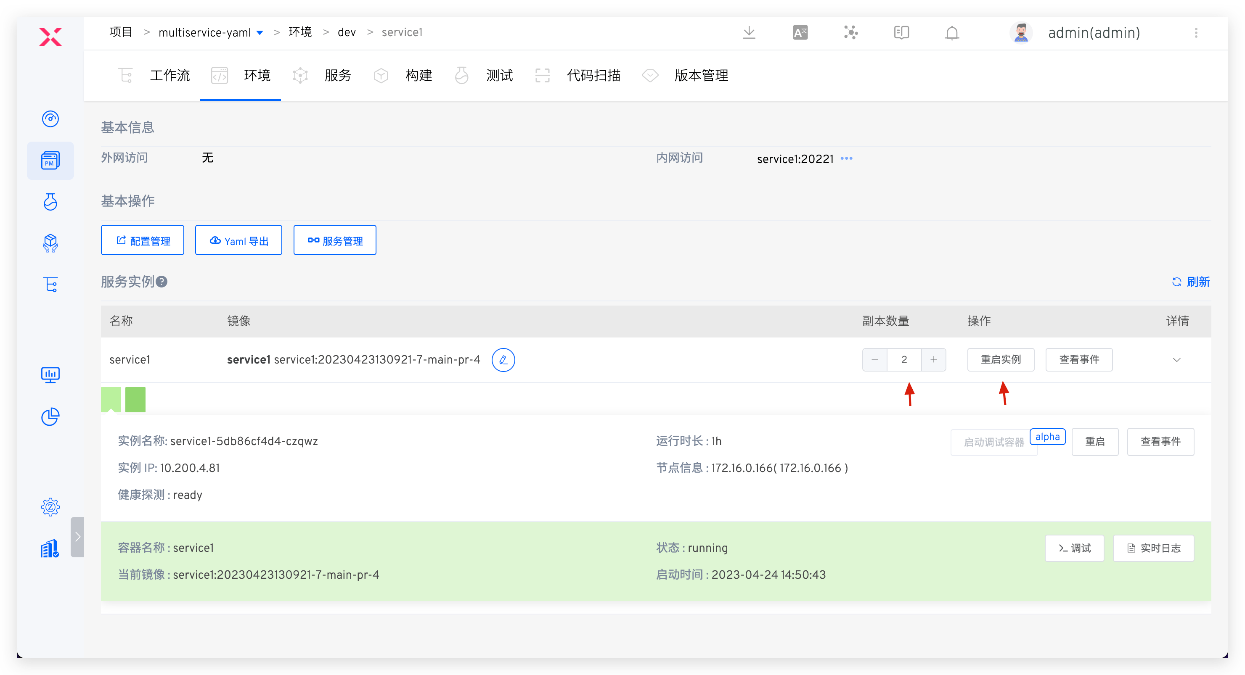Open the language translation icon
This screenshot has width=1245, height=675.
tap(800, 33)
